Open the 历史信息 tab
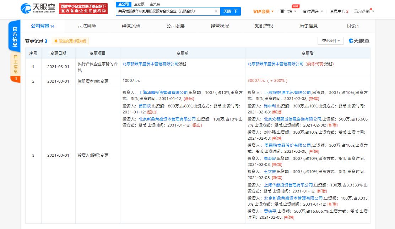 tap(308, 26)
